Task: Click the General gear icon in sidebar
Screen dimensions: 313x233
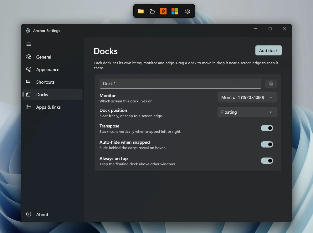Action: [x=29, y=57]
